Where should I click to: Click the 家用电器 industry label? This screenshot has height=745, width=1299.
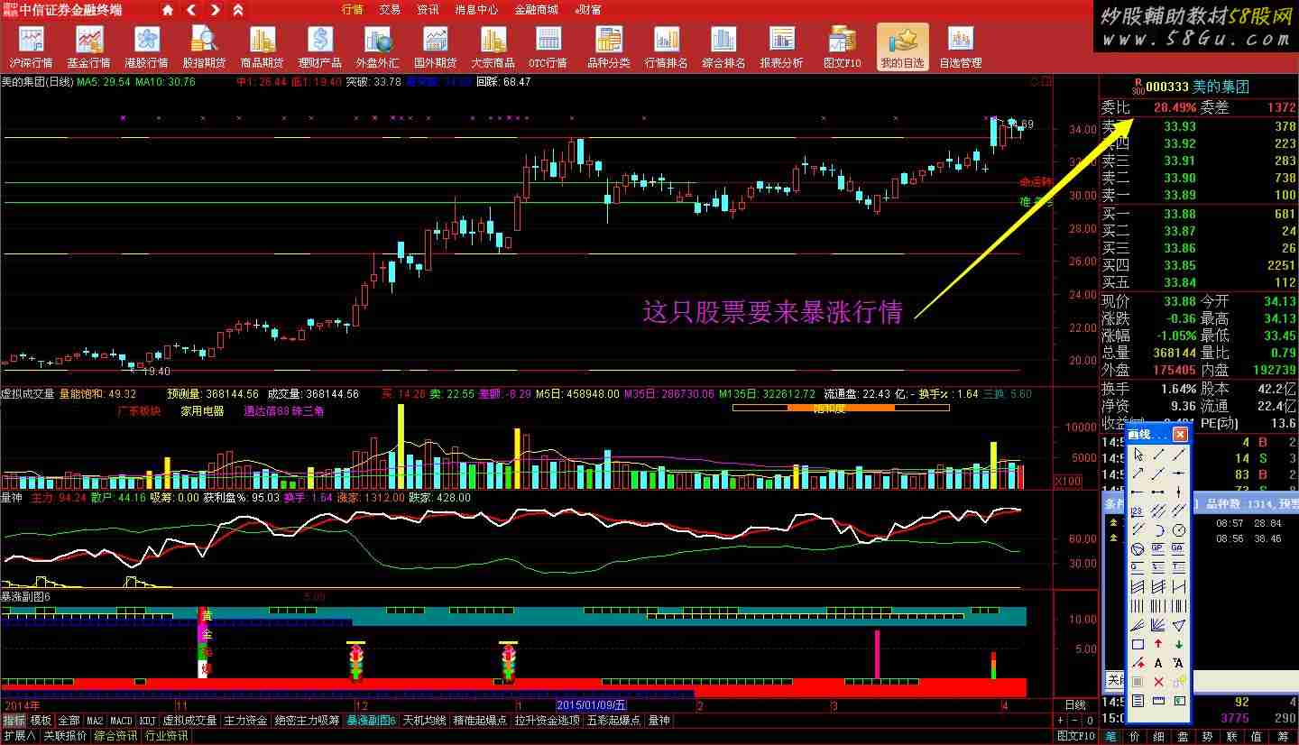point(202,411)
